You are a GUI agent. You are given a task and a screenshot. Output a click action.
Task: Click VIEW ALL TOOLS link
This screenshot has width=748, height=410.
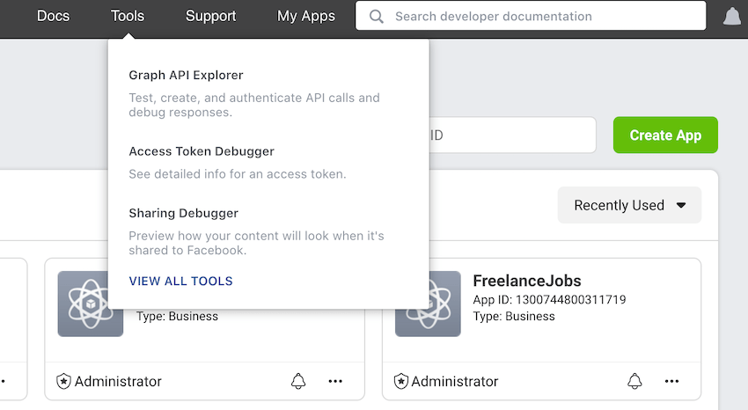coord(180,282)
